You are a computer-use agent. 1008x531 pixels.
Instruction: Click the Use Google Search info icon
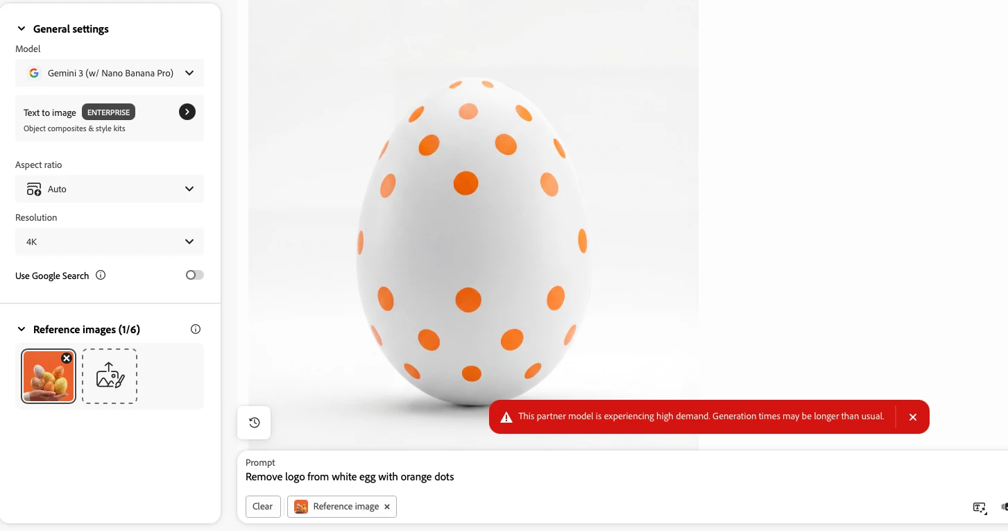tap(101, 275)
